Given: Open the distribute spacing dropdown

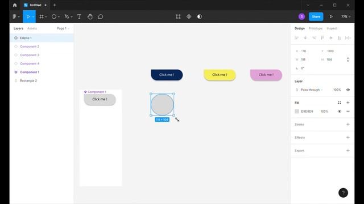Looking at the screenshot, I should pos(348,38).
